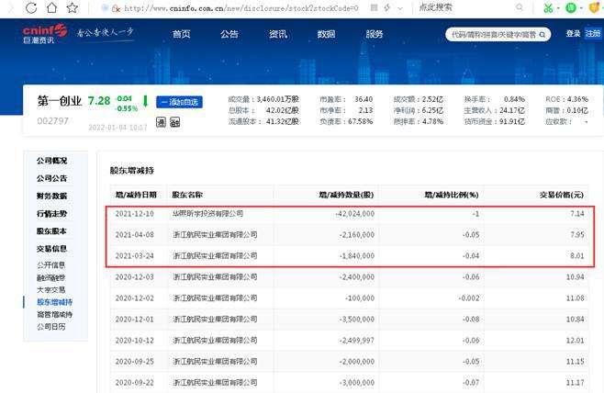Viewport: 604px width, 393px height.
Task: Select 大宗交易 in the sidebar
Action: click(50, 289)
